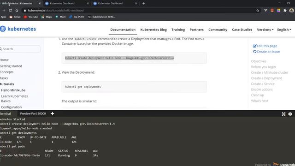Image resolution: width=295 pixels, height=166 pixels.
Task: Open the browser profile avatar
Action: [x=291, y=11]
